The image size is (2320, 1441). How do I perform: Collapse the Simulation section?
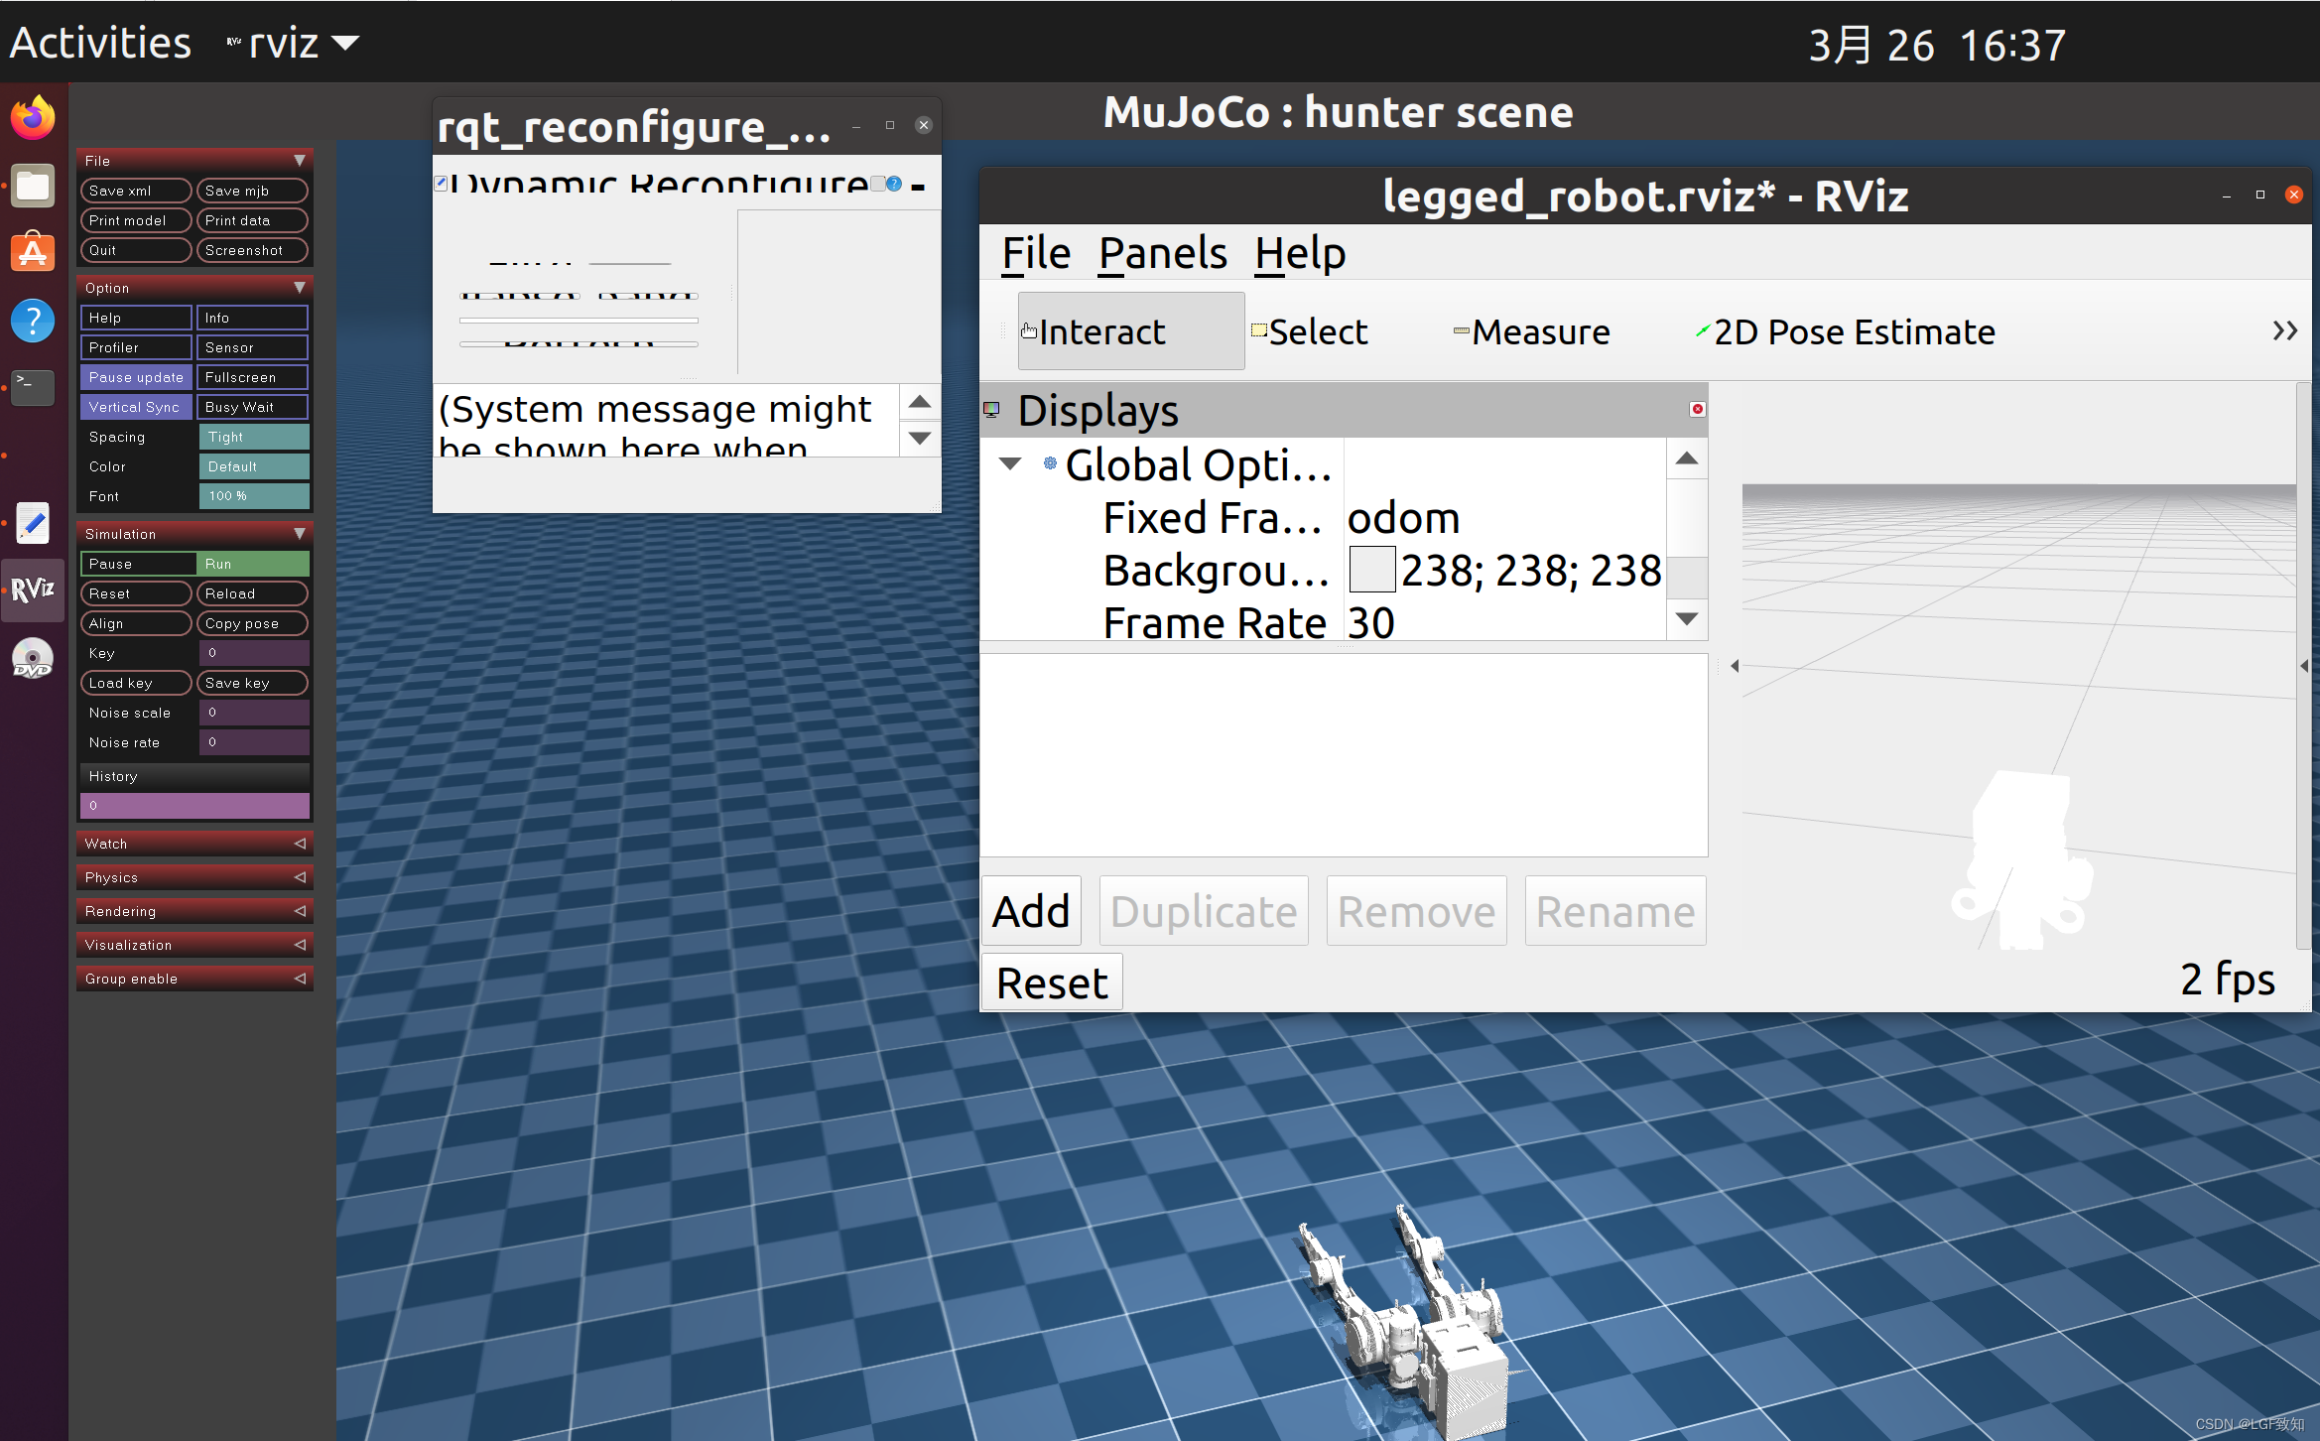pyautogui.click(x=194, y=534)
